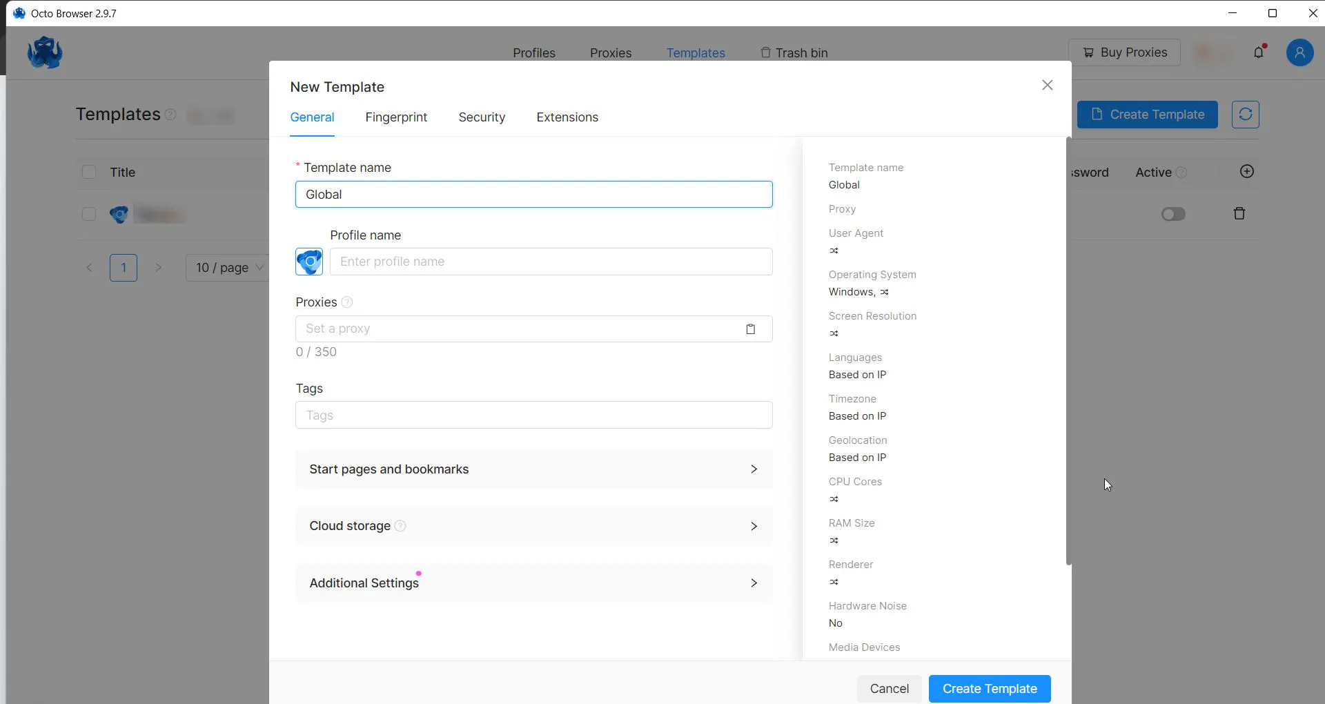This screenshot has width=1325, height=704.
Task: Click the Cancel button
Action: (889, 689)
